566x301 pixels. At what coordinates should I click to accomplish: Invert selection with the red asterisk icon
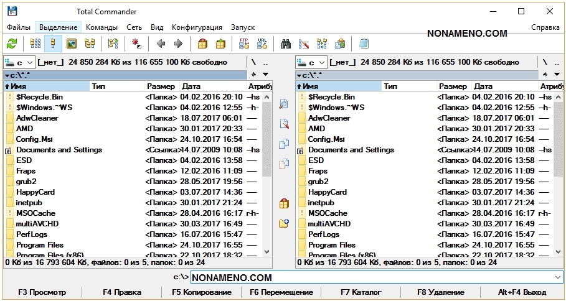136,44
